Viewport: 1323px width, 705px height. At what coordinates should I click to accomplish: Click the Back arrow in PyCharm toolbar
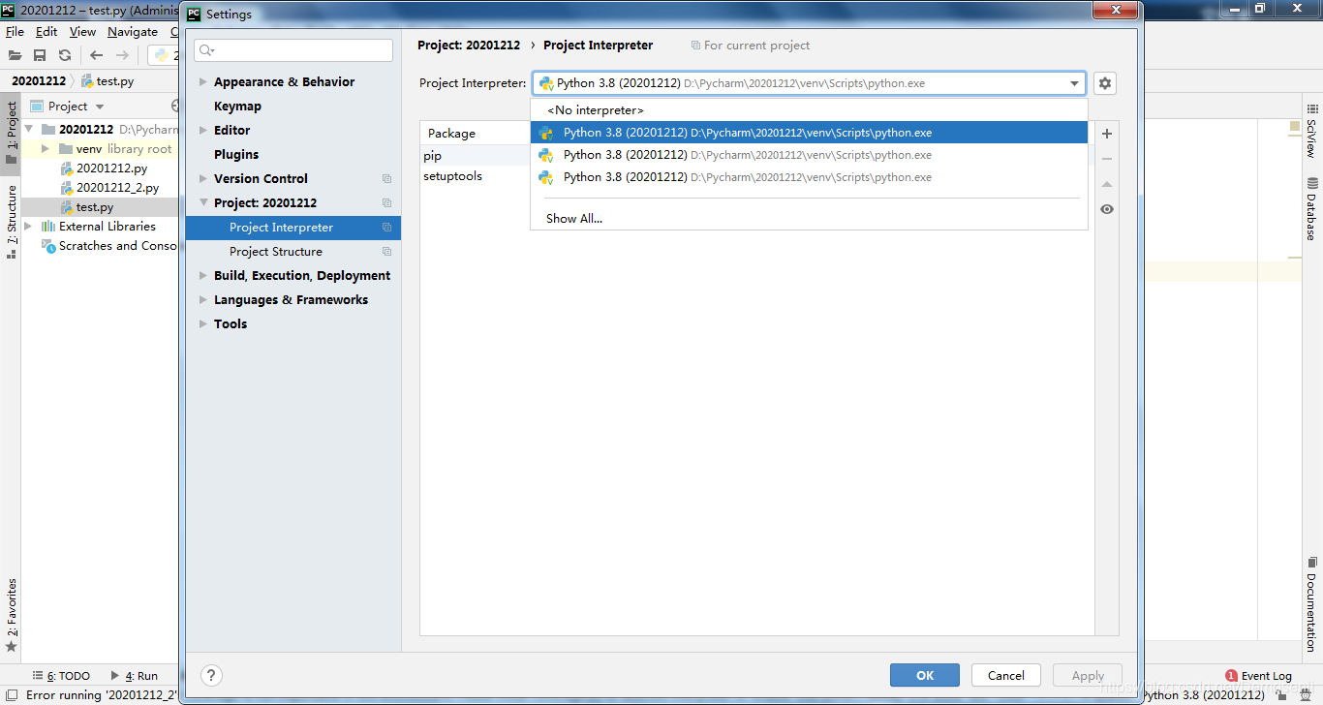96,55
